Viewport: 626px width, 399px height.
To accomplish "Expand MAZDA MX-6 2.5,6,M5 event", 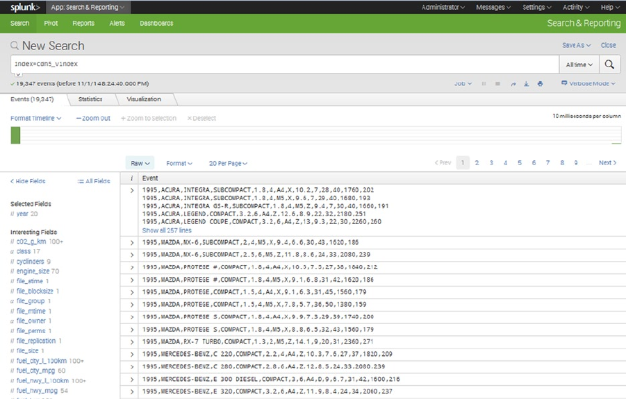I will (x=132, y=255).
